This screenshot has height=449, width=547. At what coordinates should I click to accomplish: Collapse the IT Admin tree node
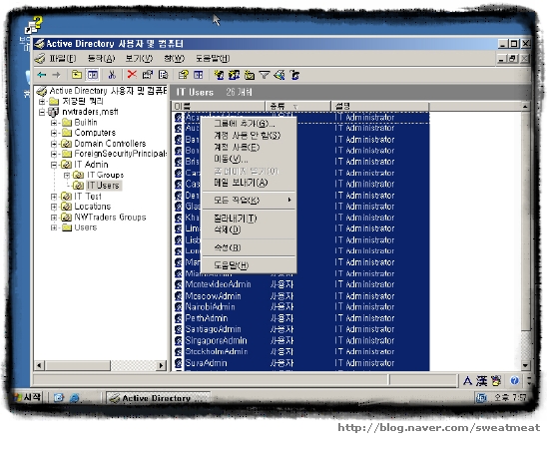(x=54, y=165)
